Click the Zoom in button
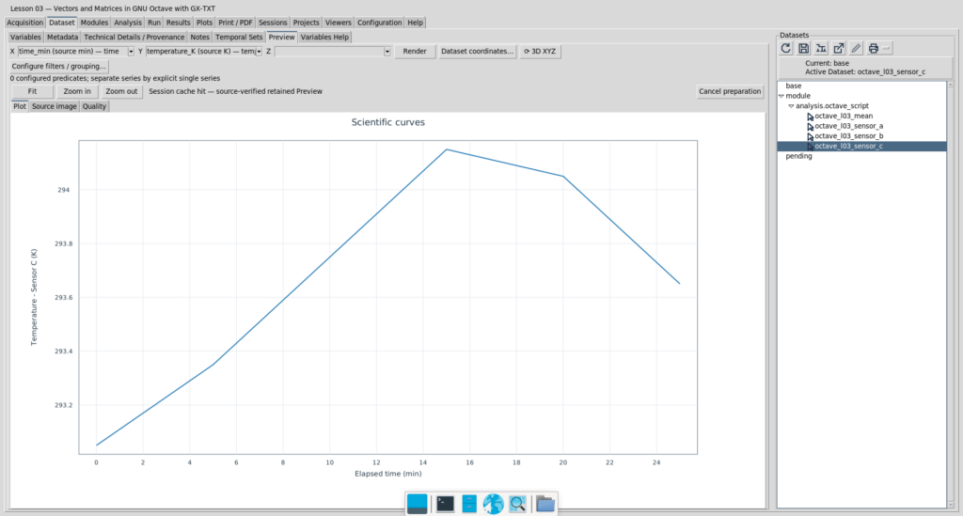Screen dimensions: 963x516 77,91
